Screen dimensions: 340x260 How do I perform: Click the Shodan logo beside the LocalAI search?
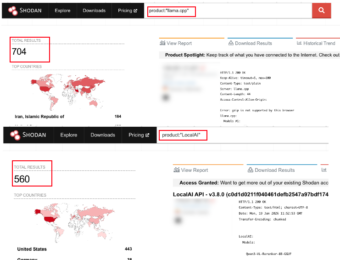point(28,135)
